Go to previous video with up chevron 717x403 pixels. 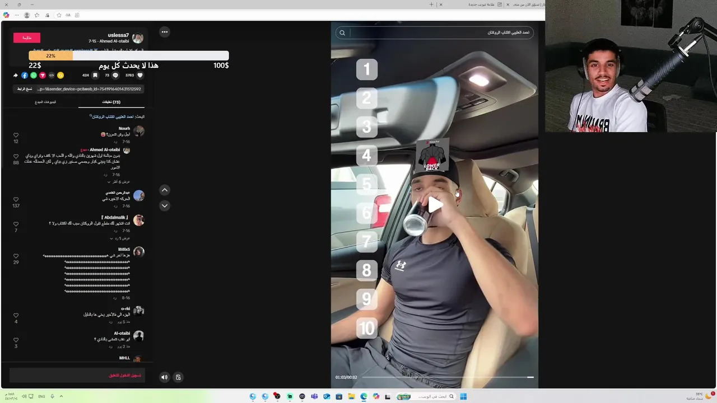pyautogui.click(x=165, y=190)
